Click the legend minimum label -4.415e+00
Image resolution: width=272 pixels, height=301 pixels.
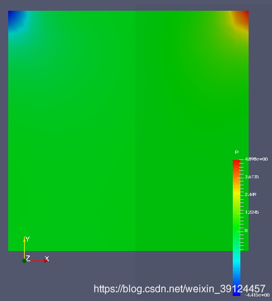tap(257, 295)
